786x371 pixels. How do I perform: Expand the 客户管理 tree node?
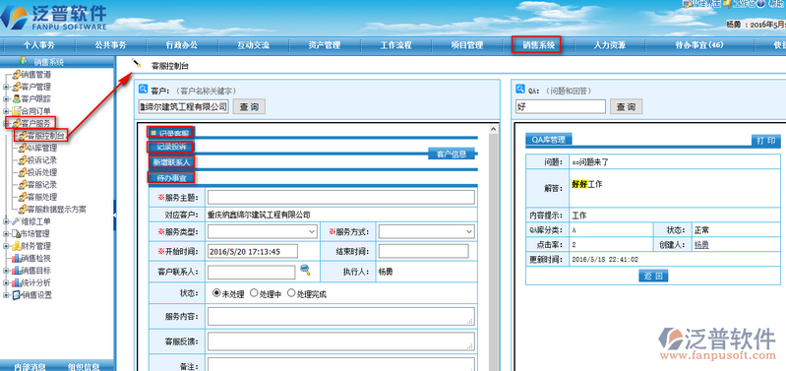click(6, 87)
